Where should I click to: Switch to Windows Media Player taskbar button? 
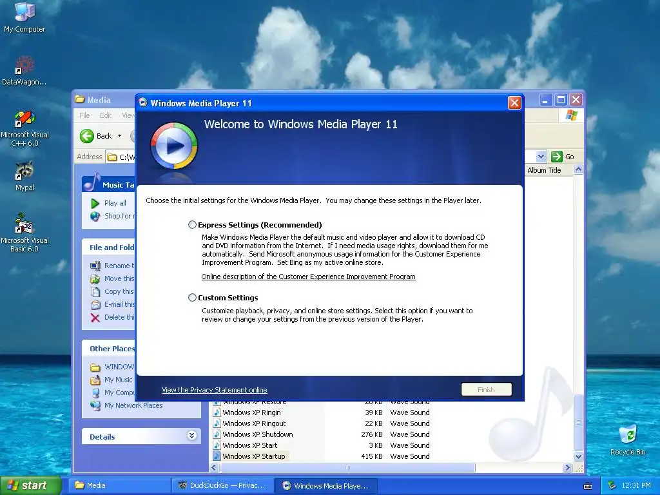point(326,485)
